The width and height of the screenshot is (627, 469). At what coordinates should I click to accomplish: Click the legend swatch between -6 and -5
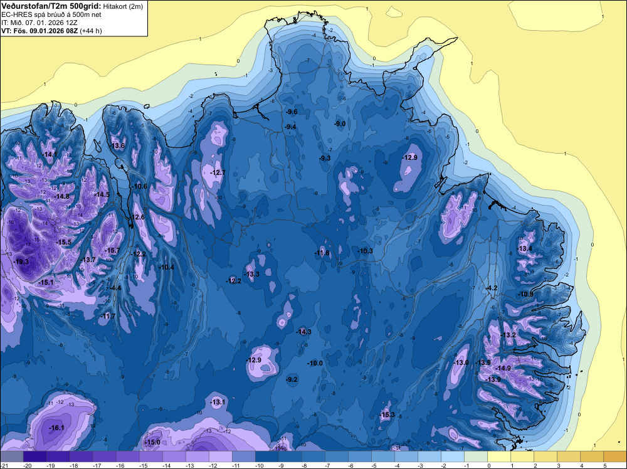click(359, 456)
